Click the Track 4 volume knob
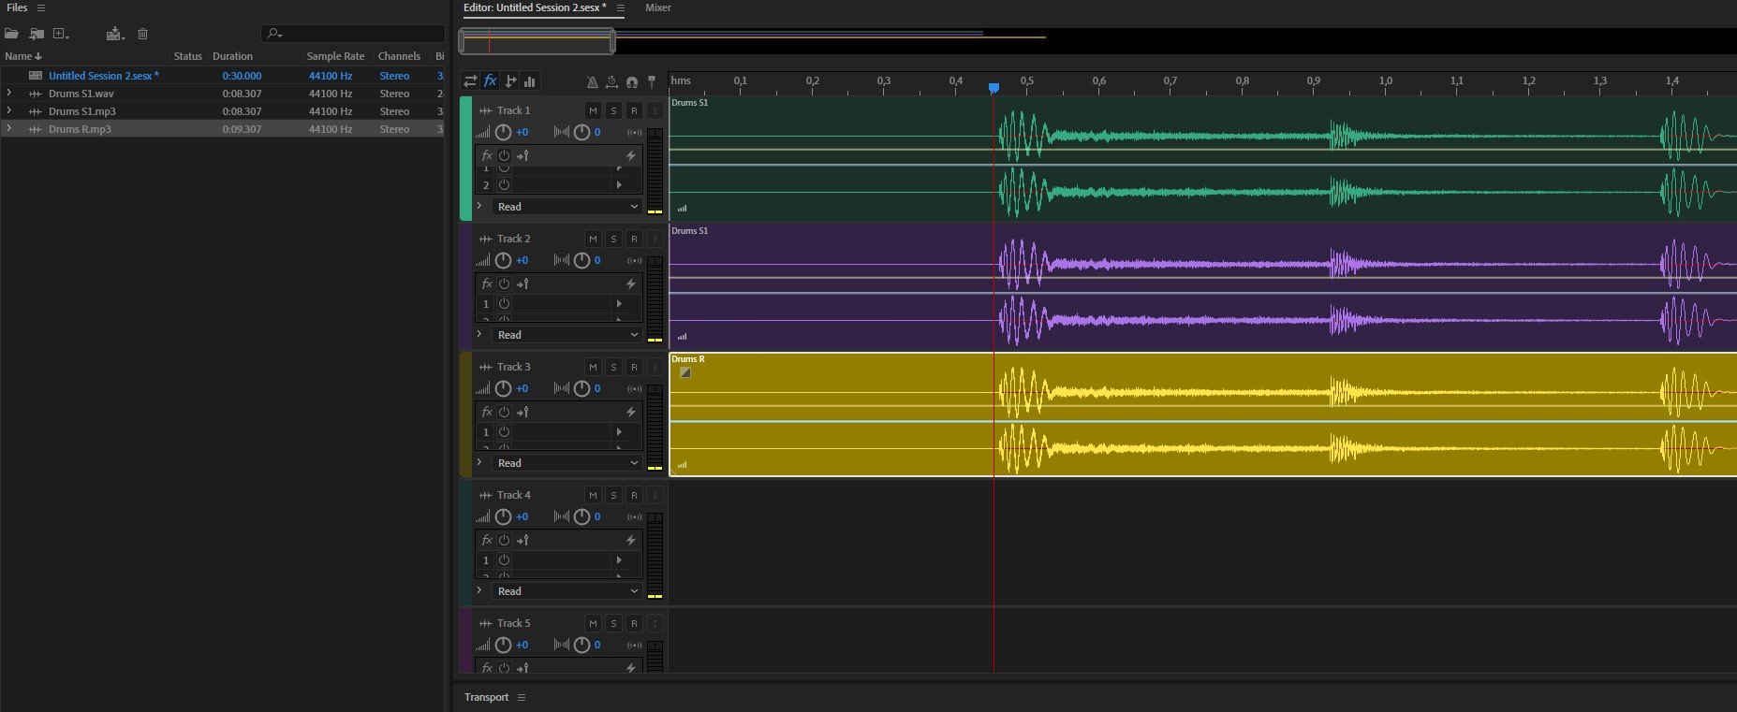The image size is (1737, 712). pyautogui.click(x=503, y=516)
